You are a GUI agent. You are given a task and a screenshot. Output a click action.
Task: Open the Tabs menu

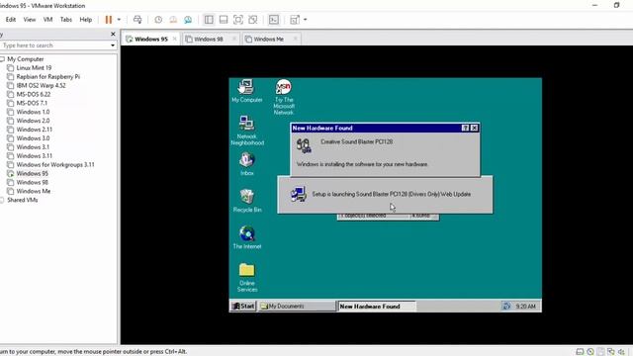[66, 20]
